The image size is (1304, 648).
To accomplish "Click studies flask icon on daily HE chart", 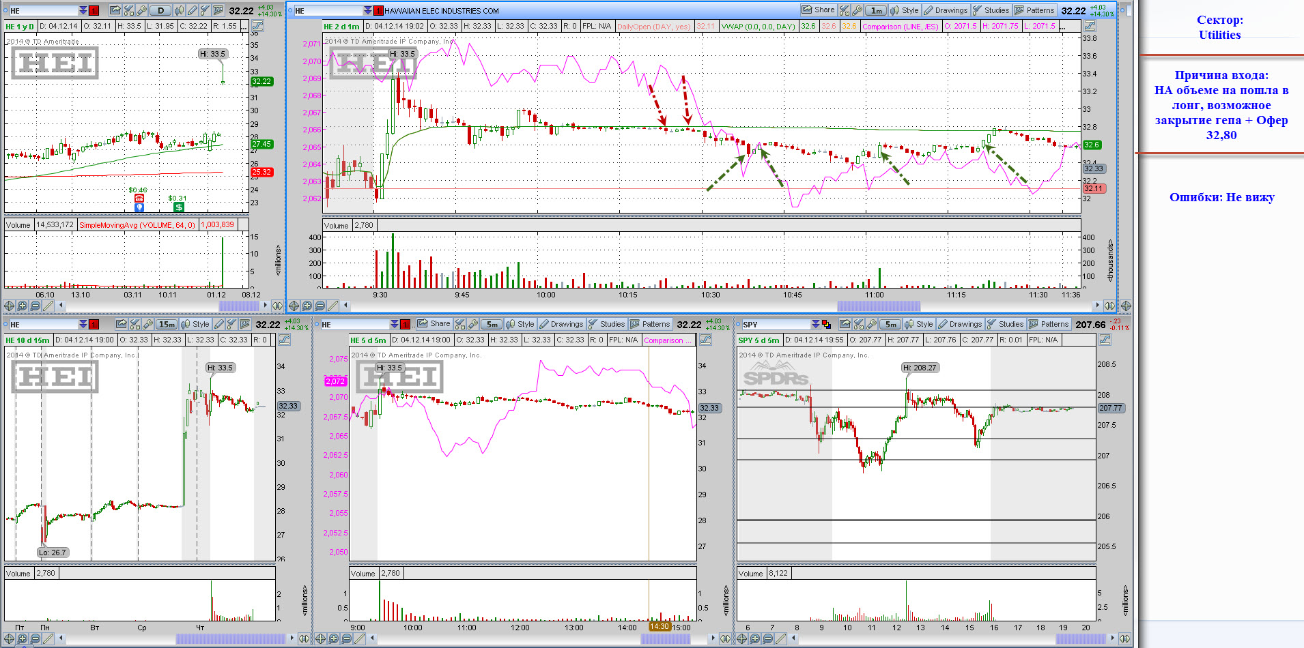I will pos(205,10).
